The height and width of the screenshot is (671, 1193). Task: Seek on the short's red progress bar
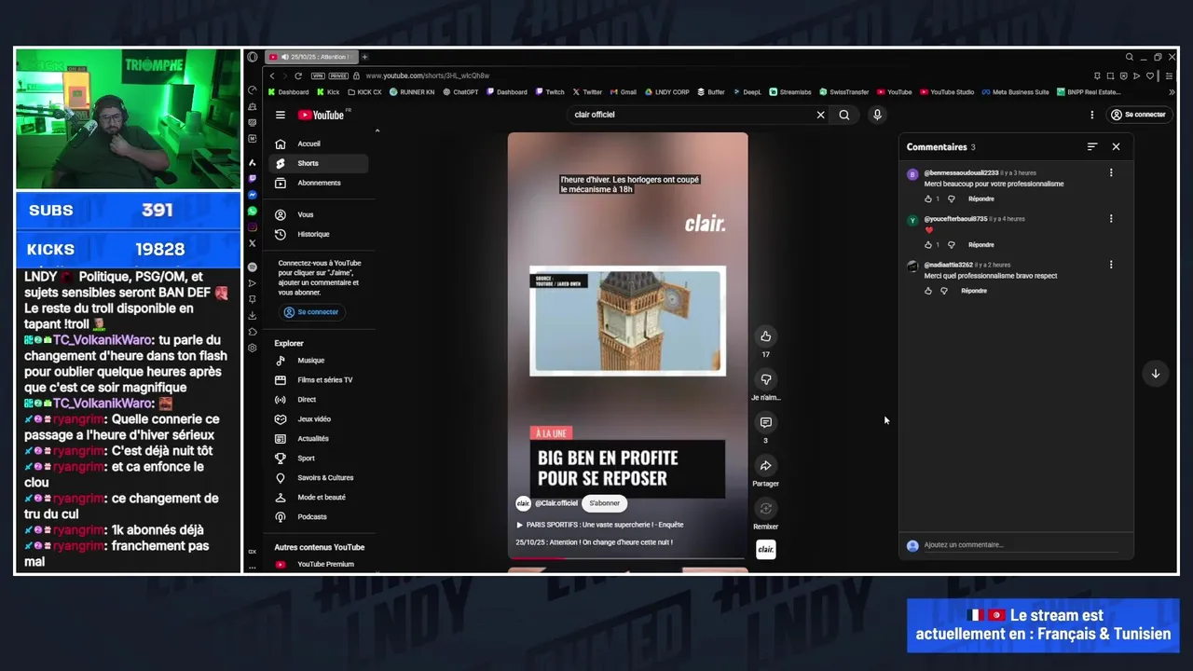coord(627,558)
